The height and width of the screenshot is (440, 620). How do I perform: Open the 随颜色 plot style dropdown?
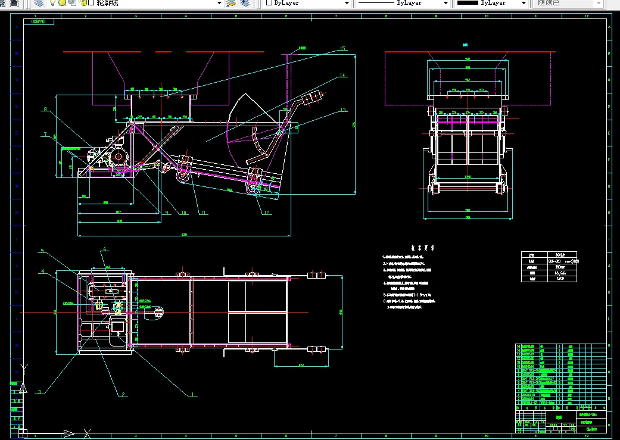pos(599,3)
